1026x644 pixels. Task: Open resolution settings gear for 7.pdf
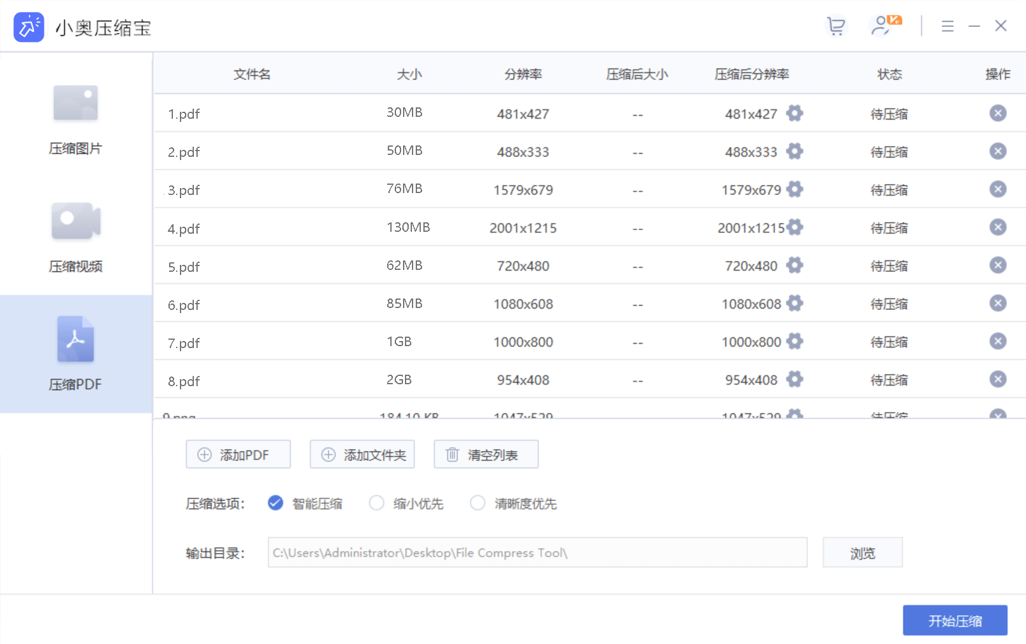pos(795,342)
